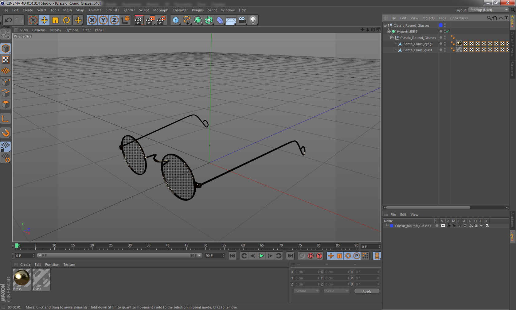The height and width of the screenshot is (310, 516).
Task: Click the X position input field
Action: click(x=307, y=272)
